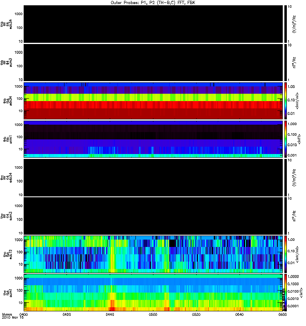
Task: Click the 0.10 value on thb fbk edc34 color bar
Action: click(291, 100)
